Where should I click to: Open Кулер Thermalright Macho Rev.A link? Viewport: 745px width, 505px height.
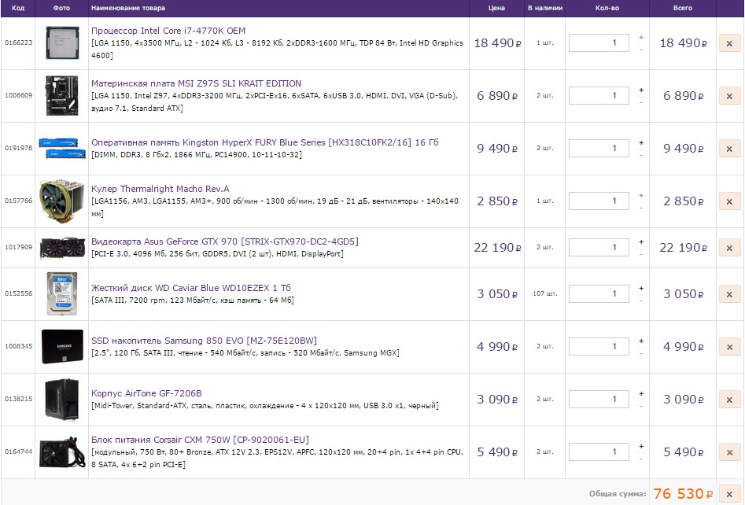160,189
